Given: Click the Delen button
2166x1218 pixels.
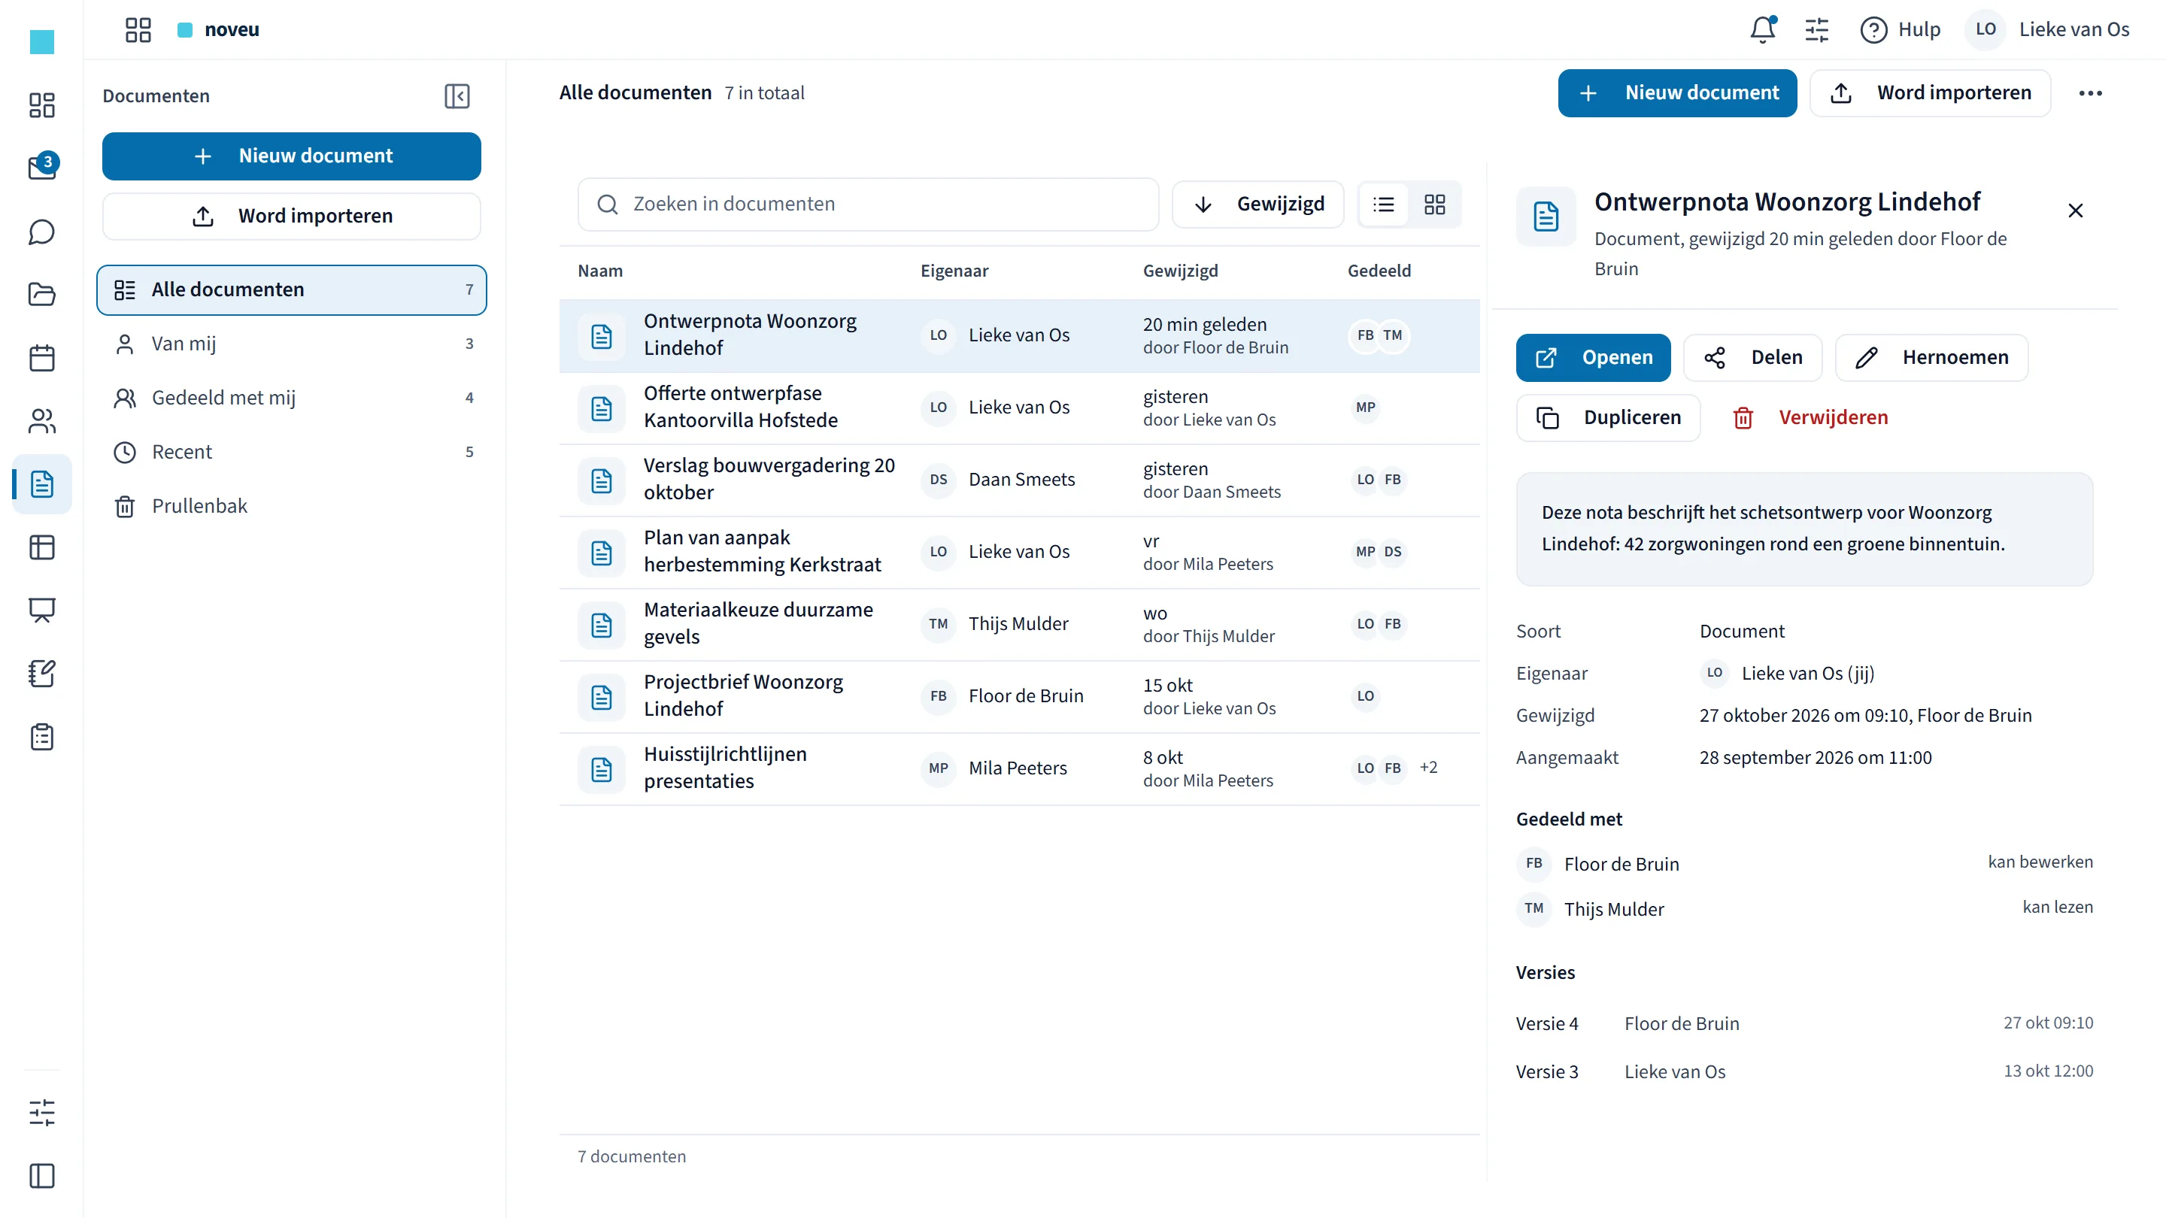Looking at the screenshot, I should click(x=1752, y=357).
